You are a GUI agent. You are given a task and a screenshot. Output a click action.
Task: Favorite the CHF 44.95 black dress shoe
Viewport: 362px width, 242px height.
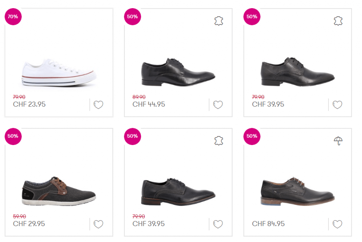point(218,105)
